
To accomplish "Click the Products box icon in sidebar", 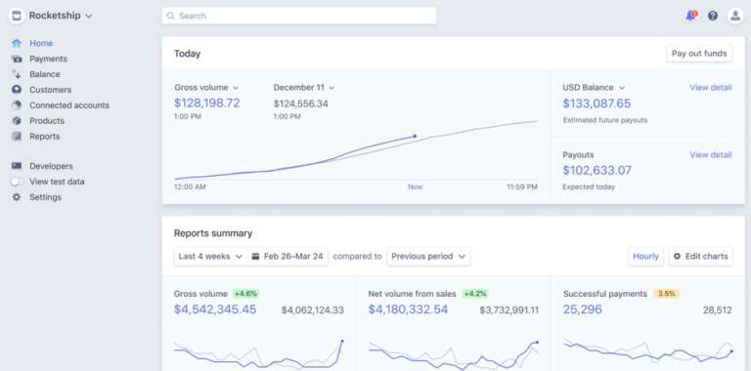I will pos(17,120).
